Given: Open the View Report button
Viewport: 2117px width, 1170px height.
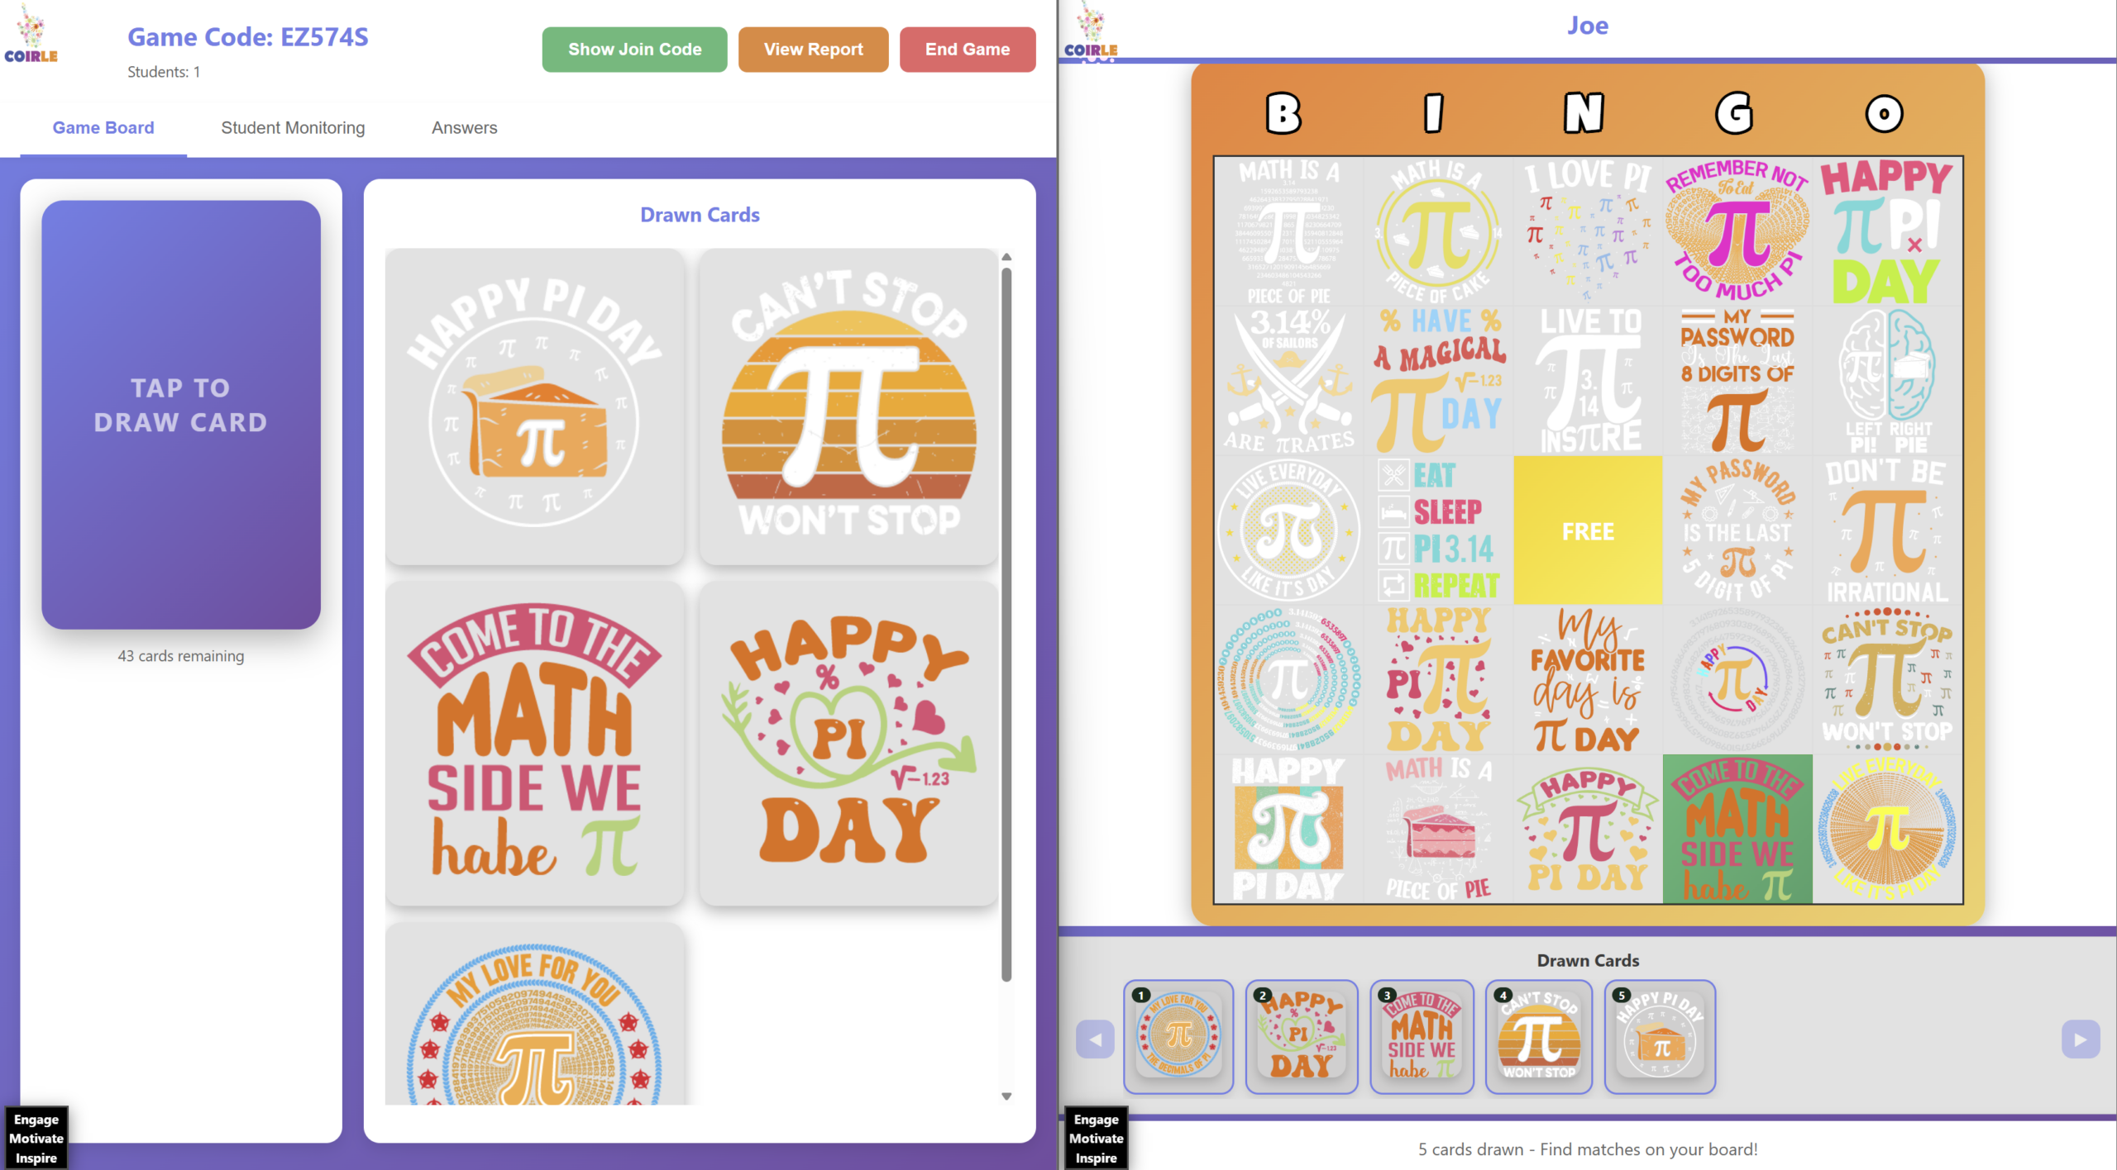Looking at the screenshot, I should [x=813, y=50].
